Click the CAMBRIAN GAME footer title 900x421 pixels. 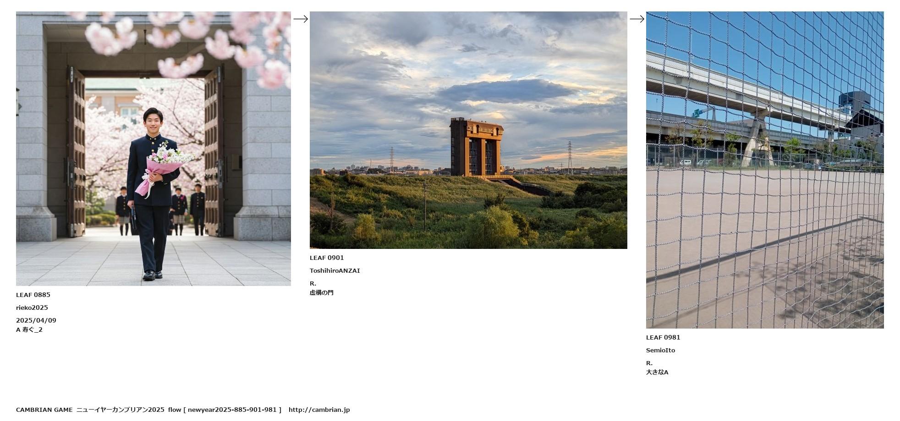click(x=44, y=410)
